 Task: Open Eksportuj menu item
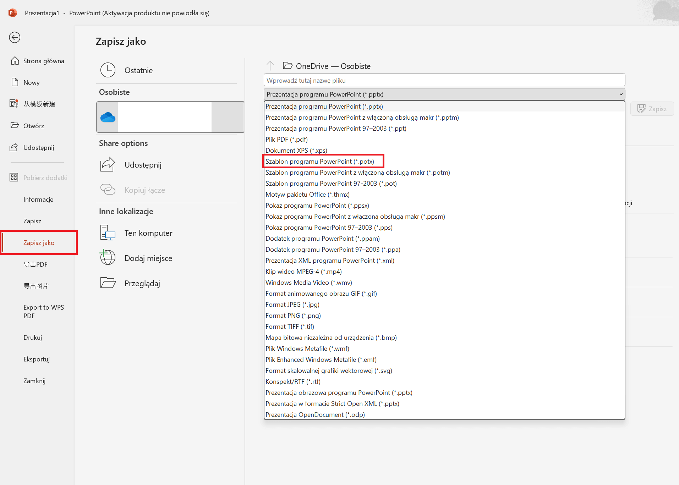coord(37,359)
